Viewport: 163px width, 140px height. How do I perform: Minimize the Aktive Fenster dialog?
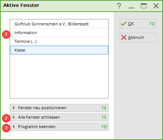point(131,6)
